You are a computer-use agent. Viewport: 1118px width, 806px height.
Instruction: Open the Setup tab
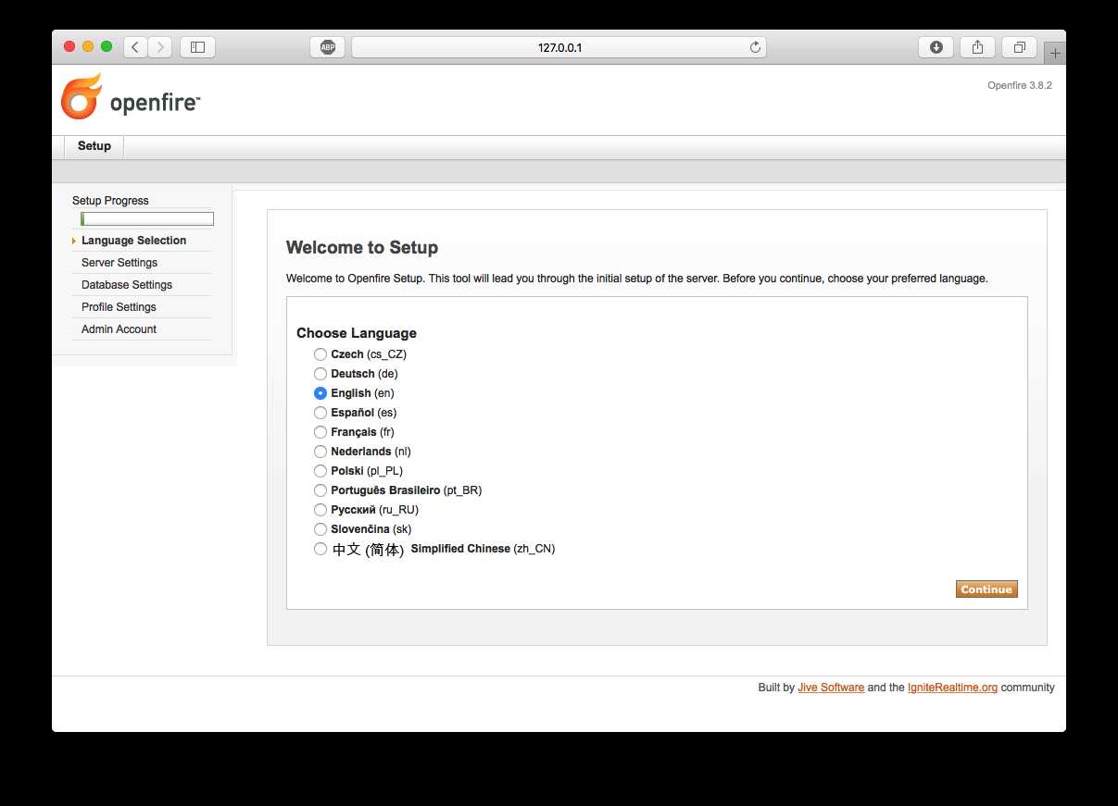[x=94, y=146]
